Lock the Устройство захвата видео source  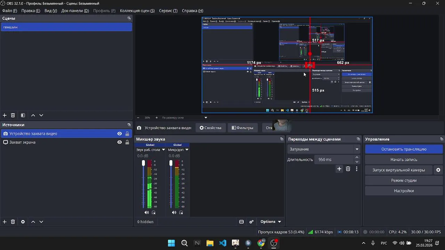point(127,134)
